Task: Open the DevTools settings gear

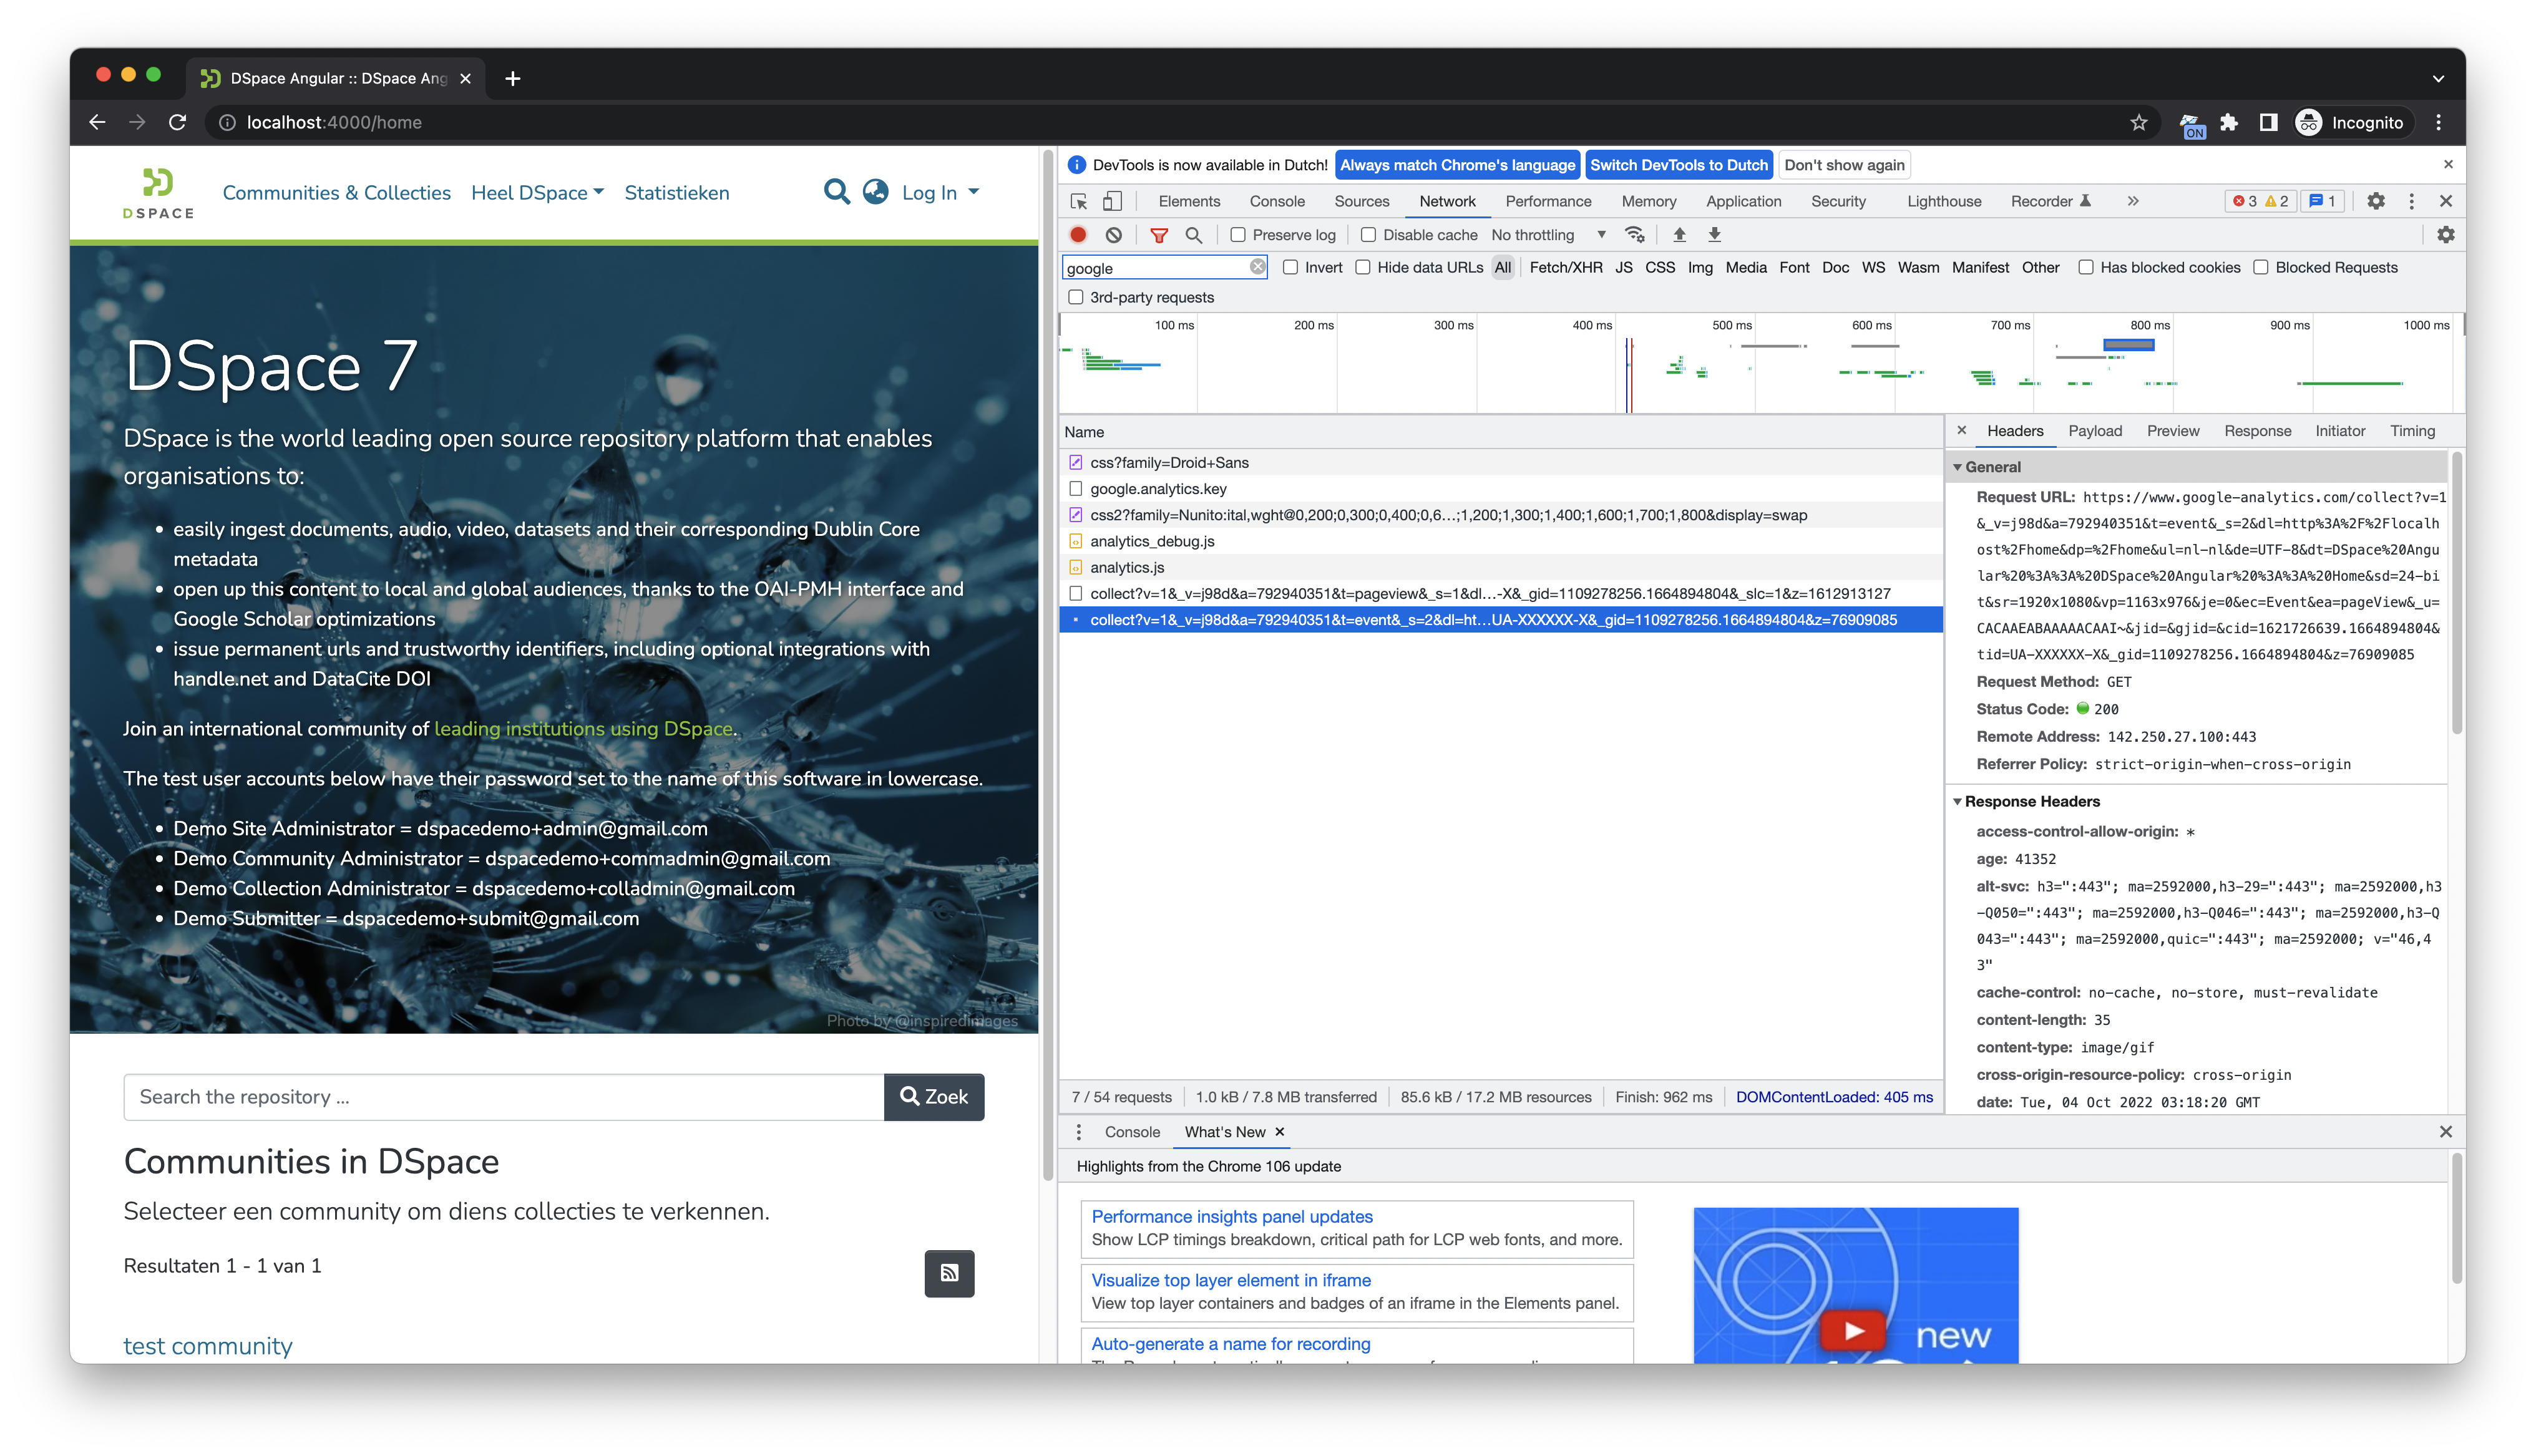Action: (2376, 201)
